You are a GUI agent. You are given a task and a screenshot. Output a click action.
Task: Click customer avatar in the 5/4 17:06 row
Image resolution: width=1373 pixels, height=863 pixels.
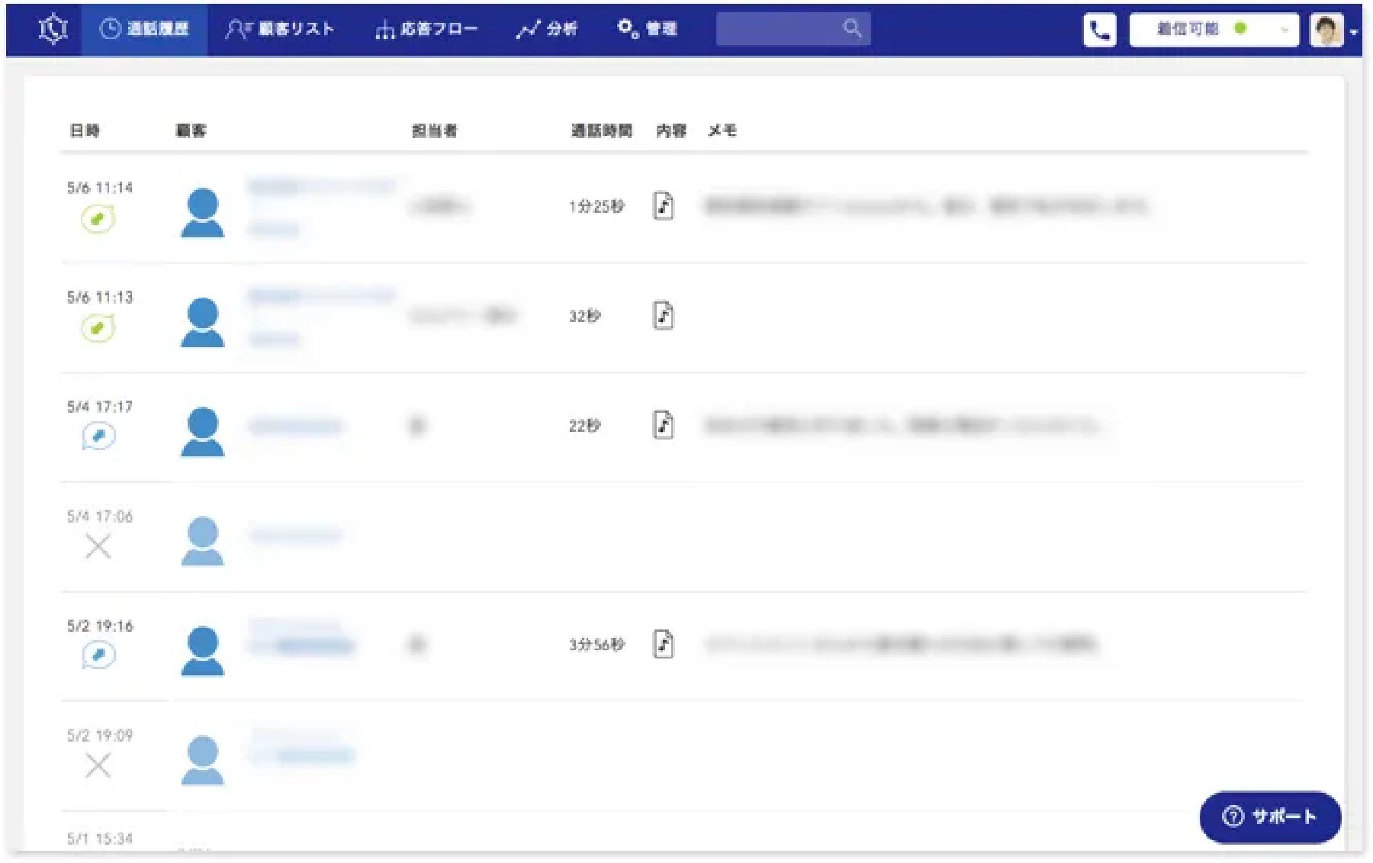click(x=202, y=541)
